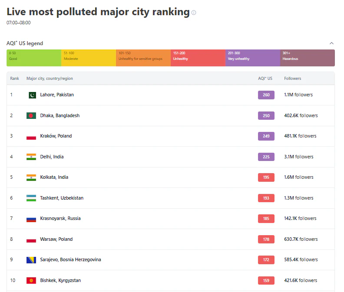The width and height of the screenshot is (344, 292).
Task: Collapse the AQI US legend chevron
Action: (x=331, y=43)
